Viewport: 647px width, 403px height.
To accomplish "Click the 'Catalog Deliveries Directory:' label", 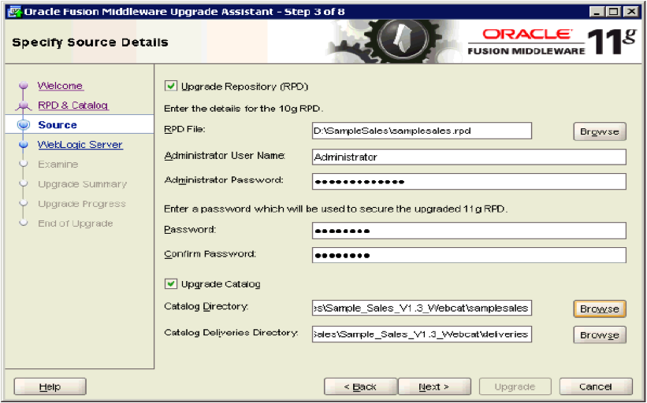I will [x=231, y=332].
